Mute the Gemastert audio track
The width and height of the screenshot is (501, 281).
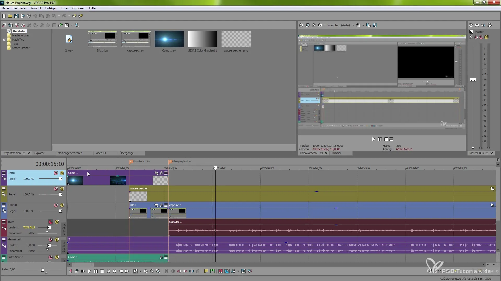click(51, 240)
